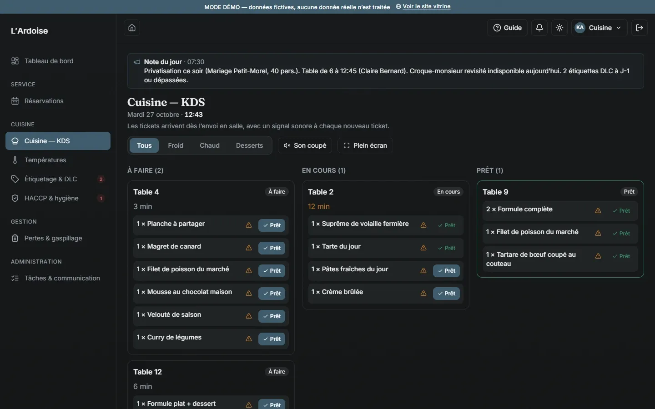Filter tickets by Froid

point(176,145)
